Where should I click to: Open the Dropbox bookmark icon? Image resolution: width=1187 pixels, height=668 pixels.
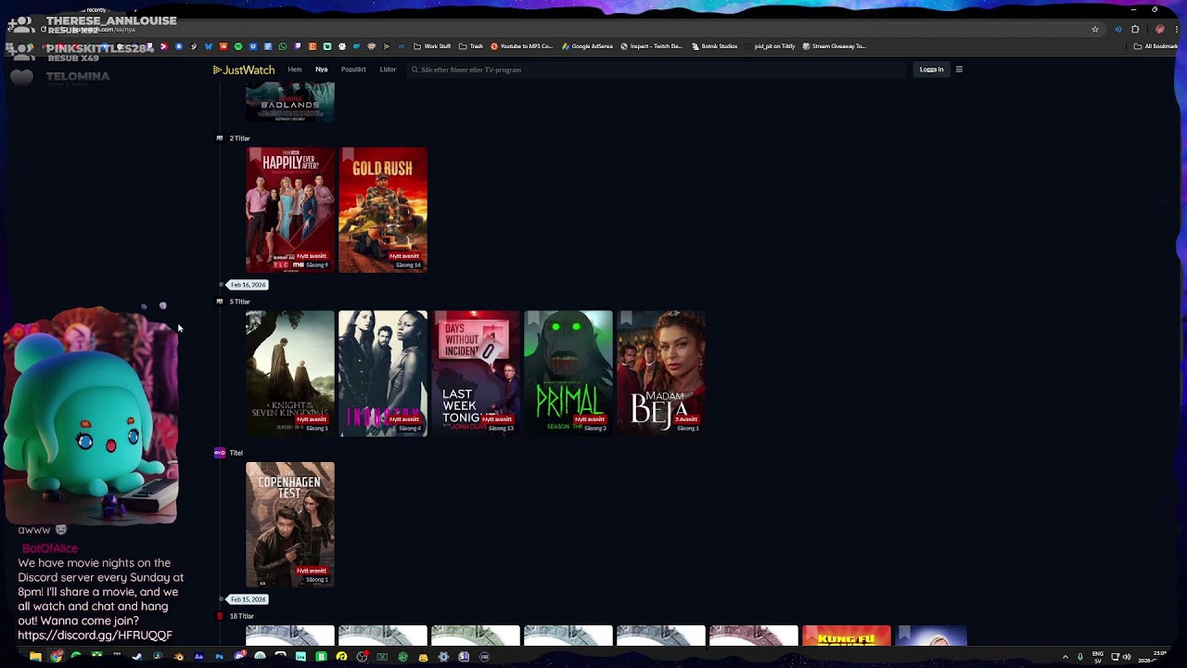253,46
